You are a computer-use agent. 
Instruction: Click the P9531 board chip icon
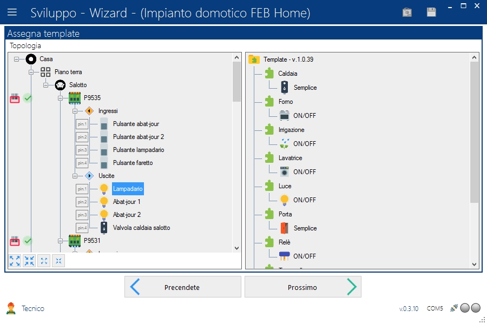pyautogui.click(x=75, y=241)
